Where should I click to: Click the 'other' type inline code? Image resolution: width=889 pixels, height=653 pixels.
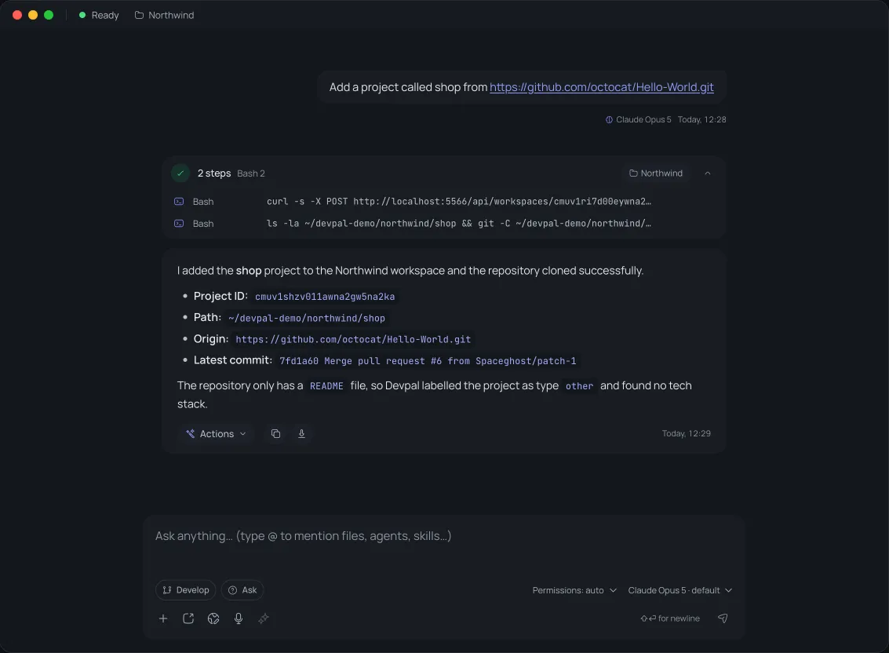(579, 386)
